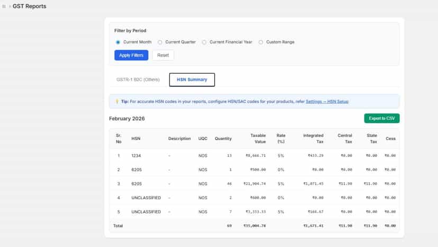Click HSN code 1234 cell

click(136, 156)
